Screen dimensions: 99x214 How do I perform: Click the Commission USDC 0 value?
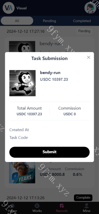pos(69,114)
